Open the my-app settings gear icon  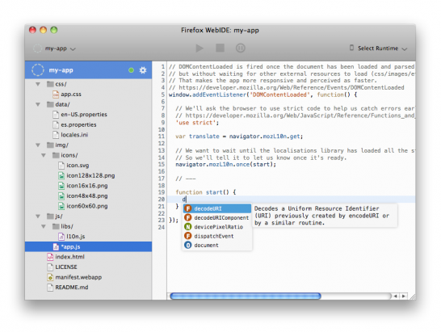point(143,70)
